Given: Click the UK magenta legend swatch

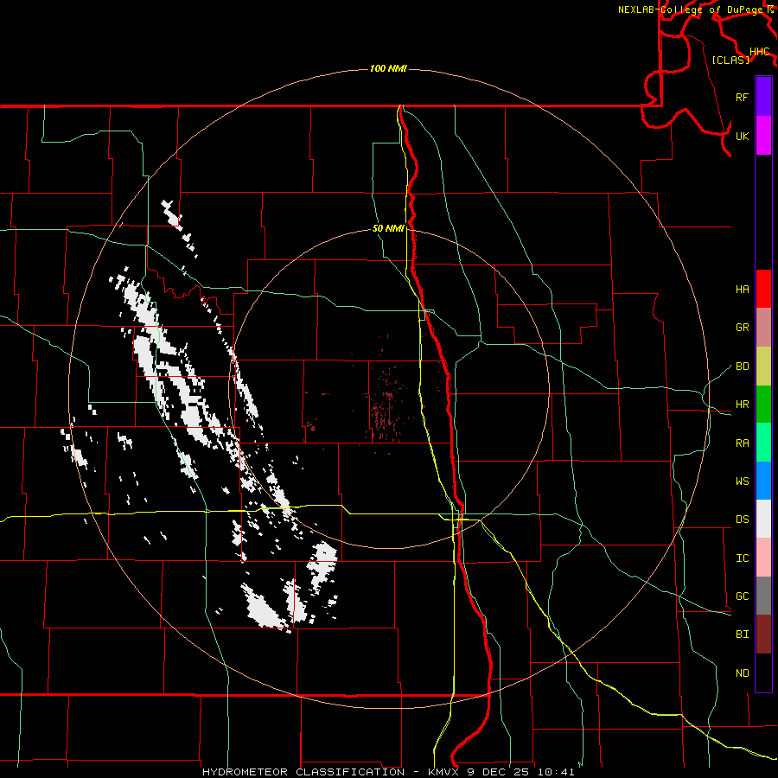Looking at the screenshot, I should pos(763,136).
